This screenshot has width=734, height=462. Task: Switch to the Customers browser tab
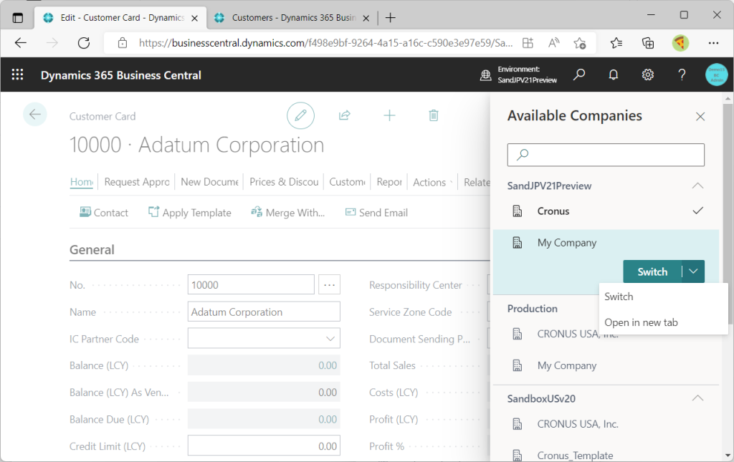point(292,18)
